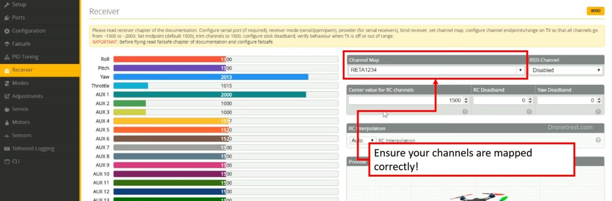
Task: Click the Motors icon in sidebar
Action: (6, 122)
